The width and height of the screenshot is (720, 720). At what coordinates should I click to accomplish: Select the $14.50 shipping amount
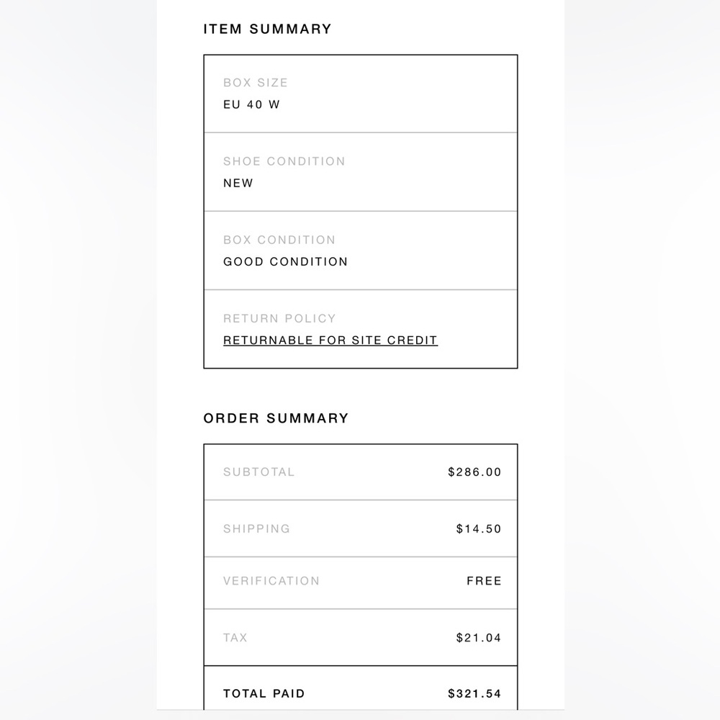tap(479, 528)
